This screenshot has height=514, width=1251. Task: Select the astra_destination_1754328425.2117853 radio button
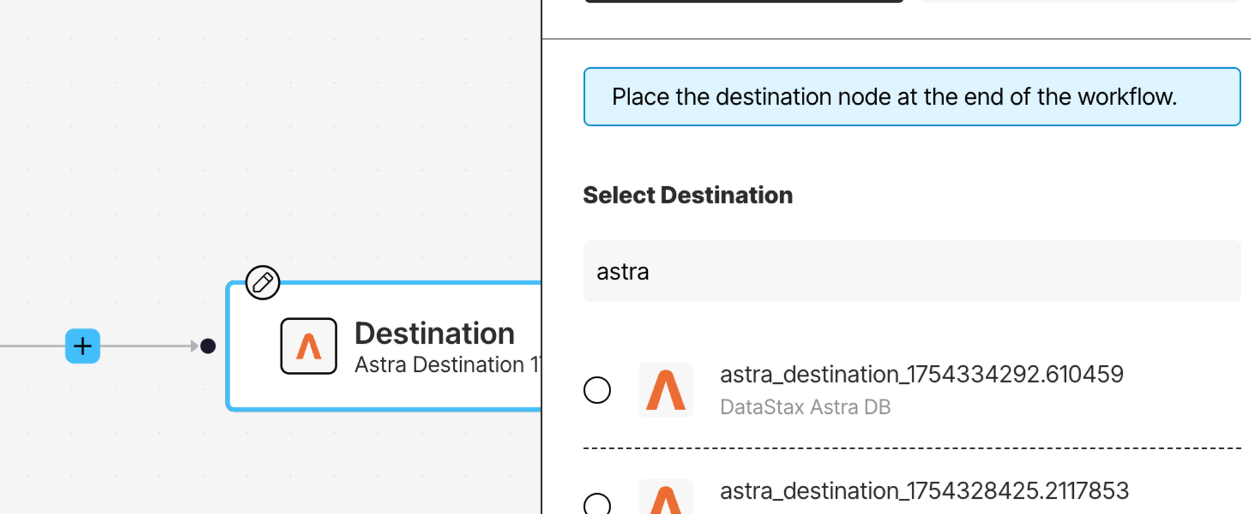click(597, 504)
